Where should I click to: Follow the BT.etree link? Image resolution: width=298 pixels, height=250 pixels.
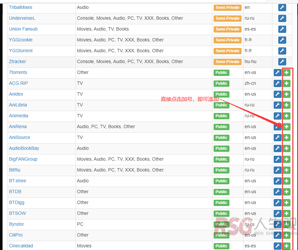17,181
